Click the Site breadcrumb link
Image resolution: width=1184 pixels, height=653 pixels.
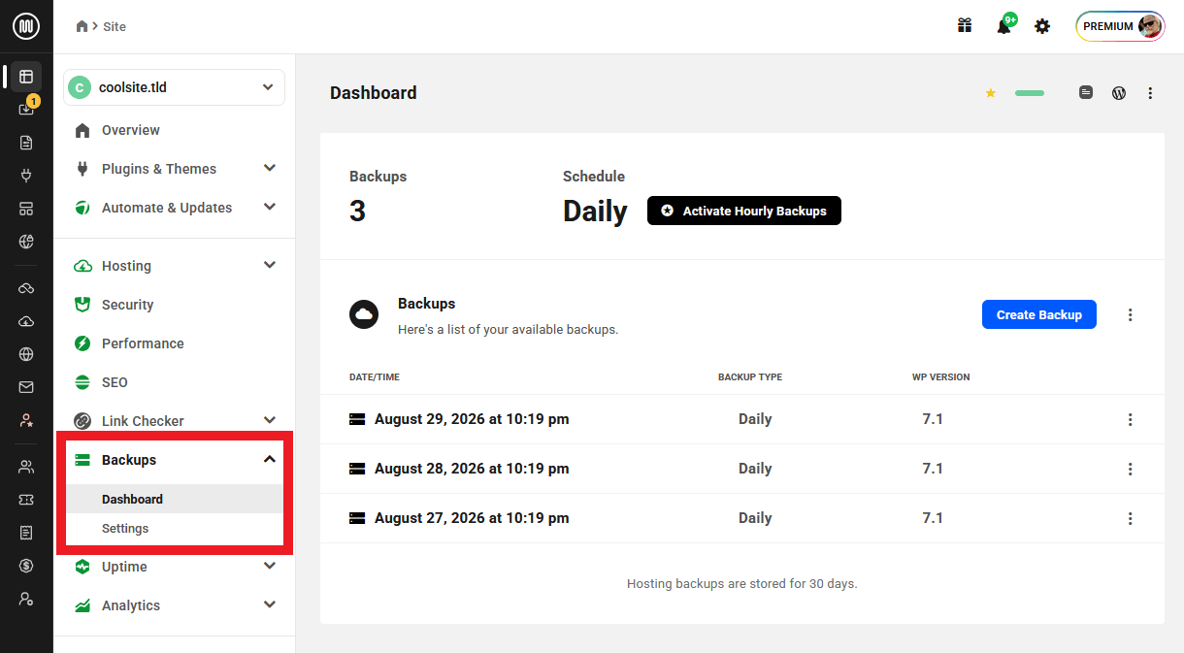coord(115,26)
